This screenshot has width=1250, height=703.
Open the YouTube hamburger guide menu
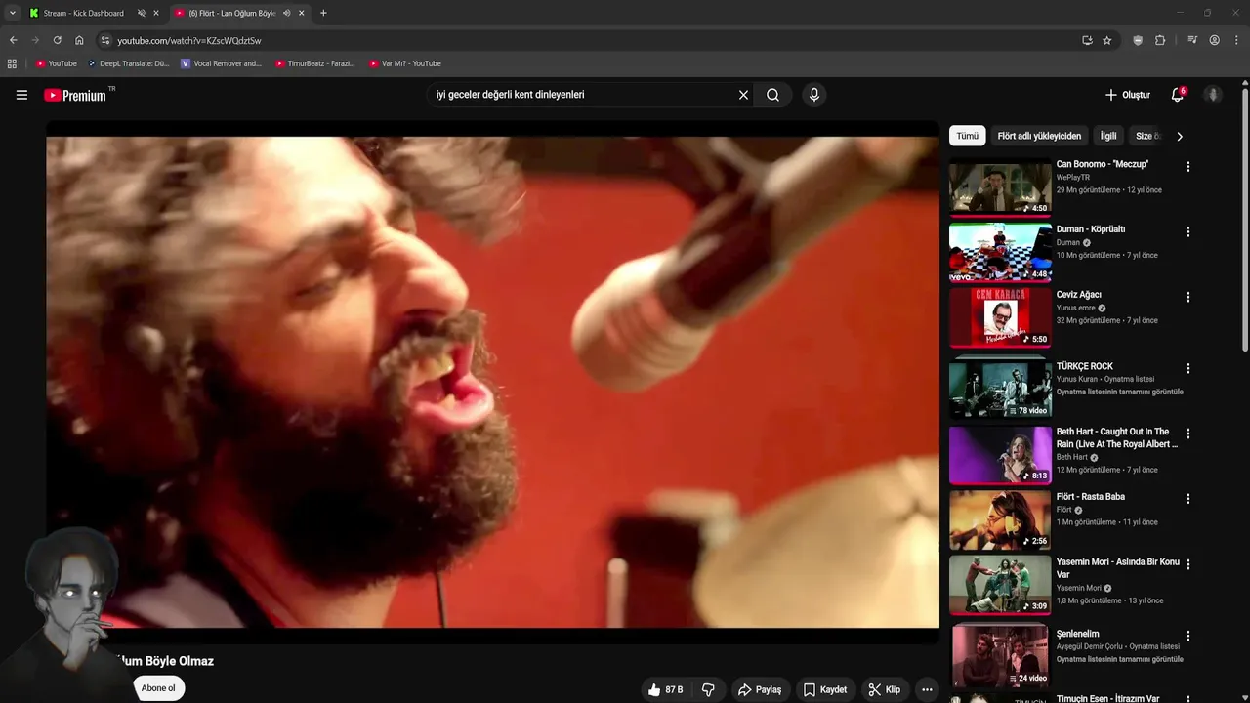coord(21,95)
